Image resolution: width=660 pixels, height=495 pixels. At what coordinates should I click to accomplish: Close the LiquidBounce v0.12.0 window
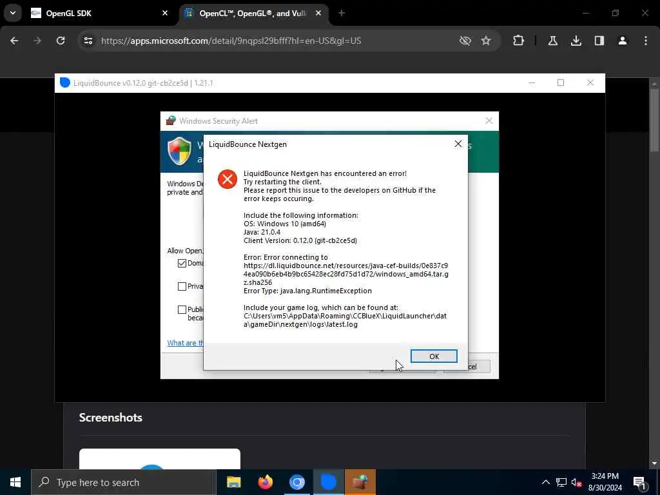[x=590, y=83]
